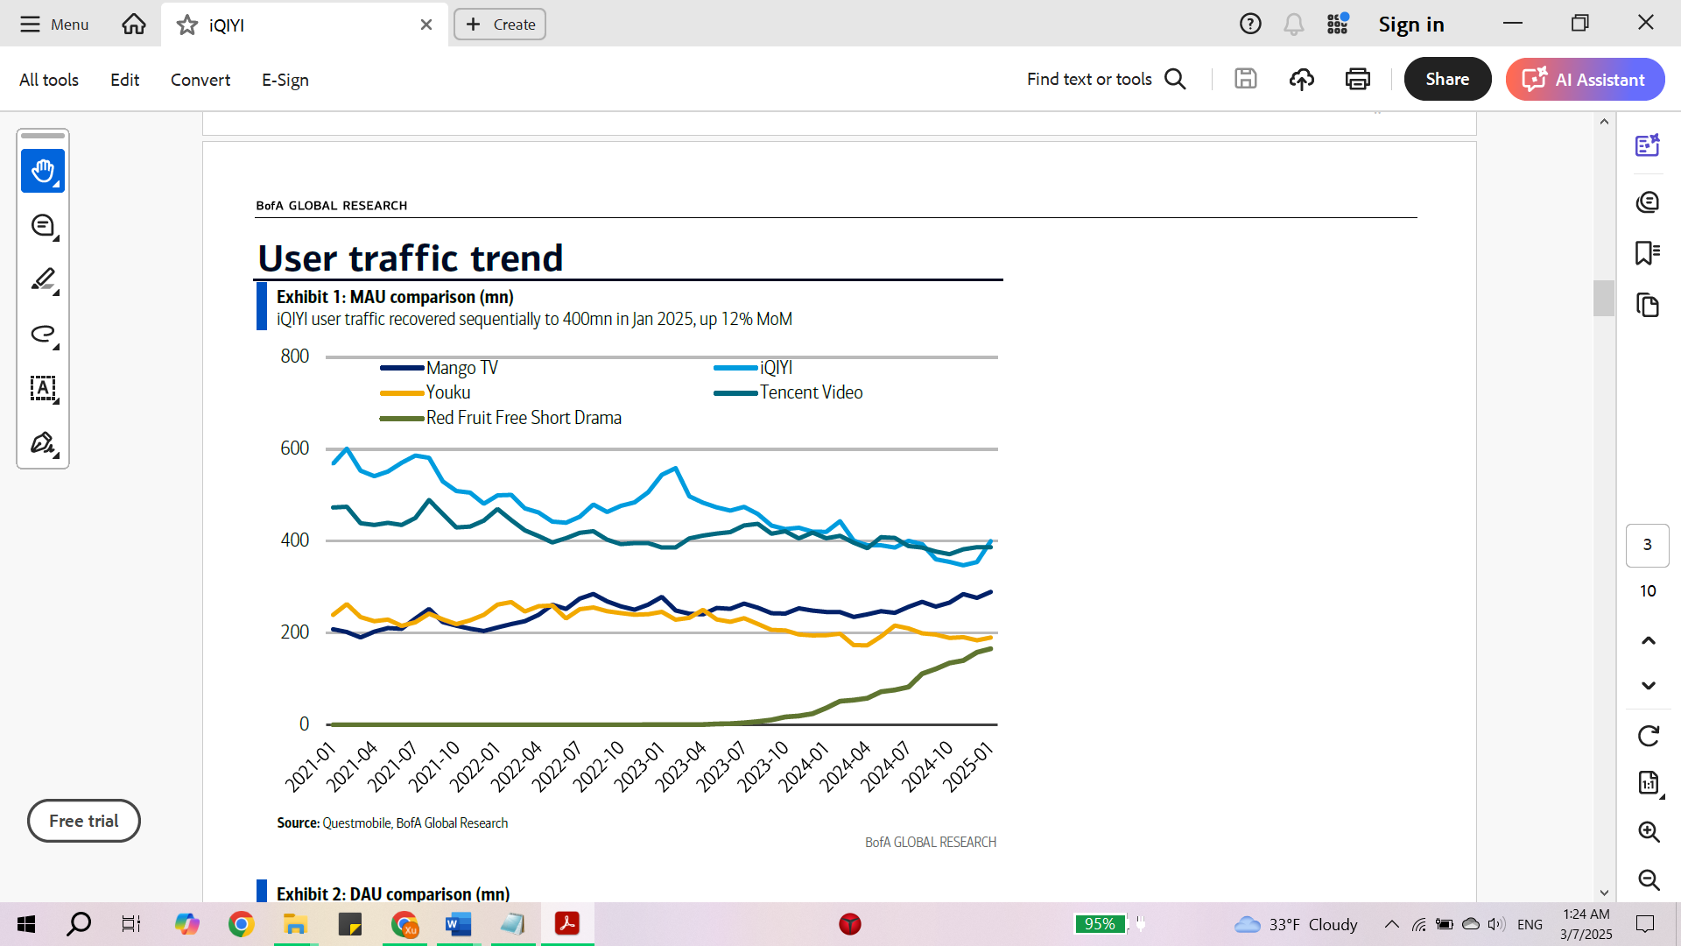Open the page thumbnails copy panel
Screen dimensions: 1681x946
click(1648, 305)
